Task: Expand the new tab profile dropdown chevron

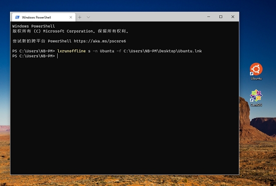Action: click(x=88, y=17)
